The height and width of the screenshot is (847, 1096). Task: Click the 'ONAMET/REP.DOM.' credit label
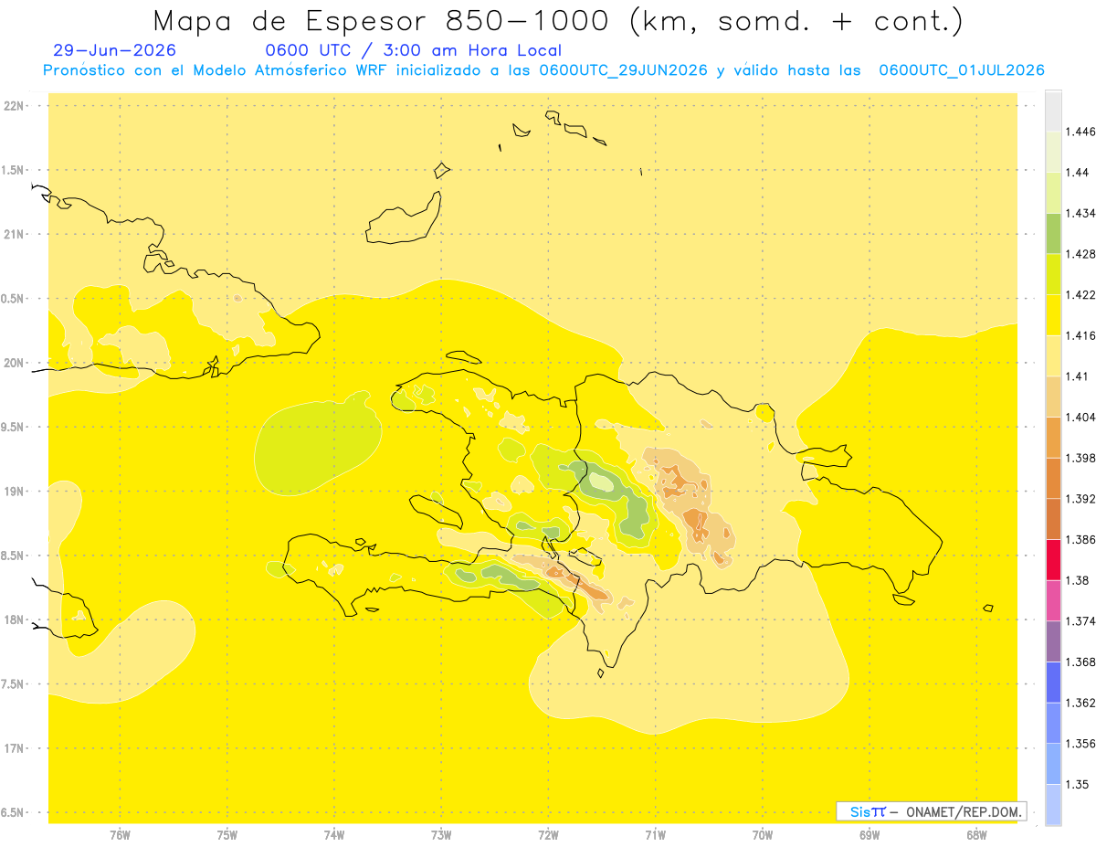tap(964, 811)
